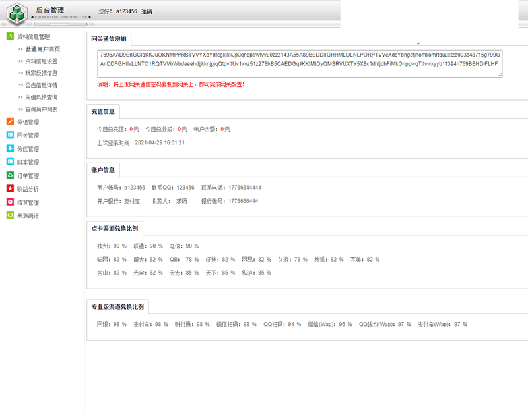Expand the 订单管理 sidebar section
Image resolution: width=528 pixels, height=415 pixels.
28,176
